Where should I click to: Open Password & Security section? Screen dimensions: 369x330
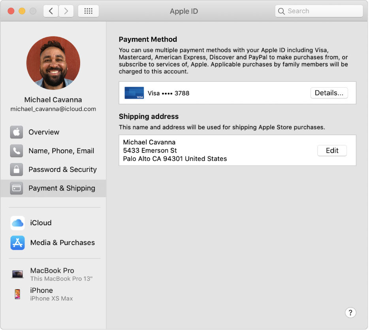pyautogui.click(x=53, y=170)
